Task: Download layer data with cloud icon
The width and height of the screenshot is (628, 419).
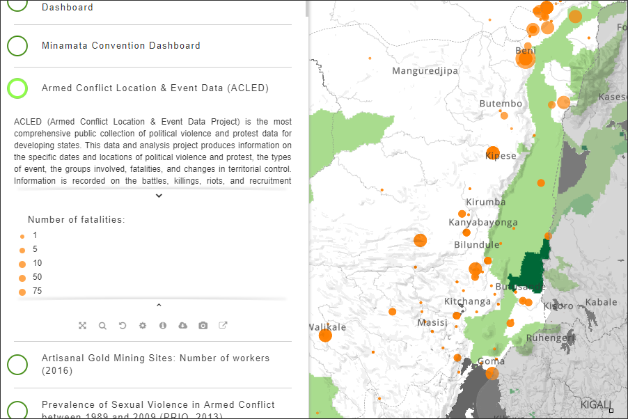Action: 183,326
